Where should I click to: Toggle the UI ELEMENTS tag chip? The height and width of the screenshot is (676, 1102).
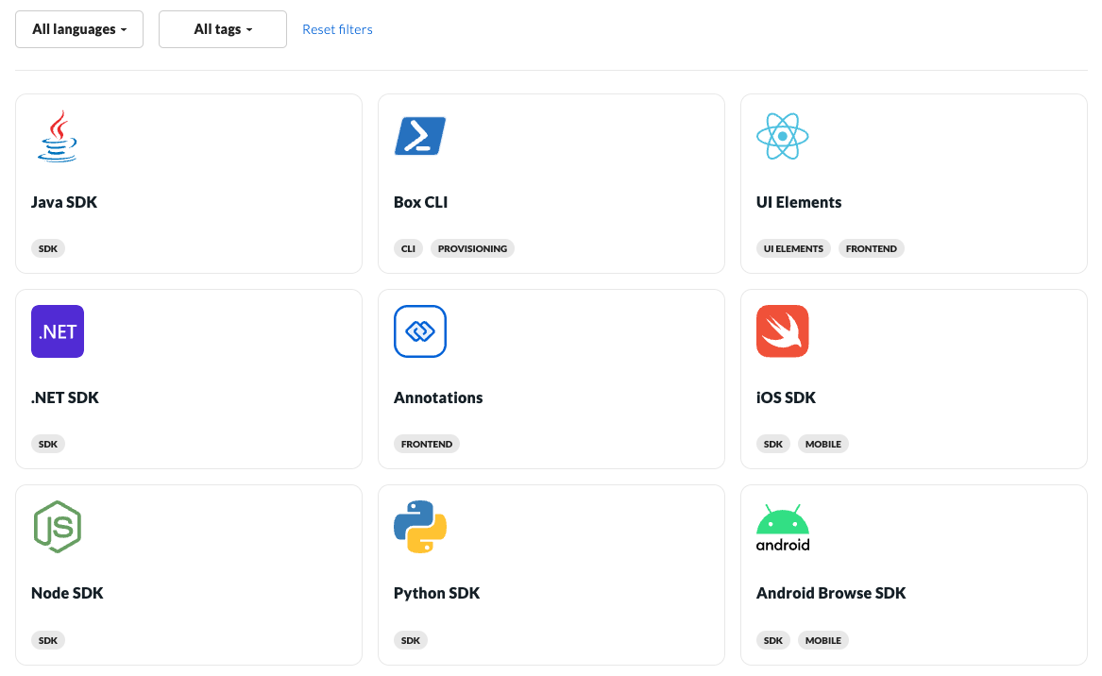[793, 247]
